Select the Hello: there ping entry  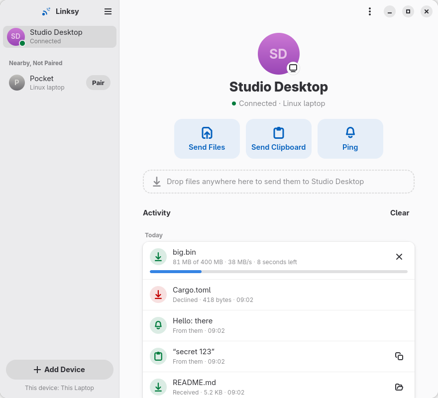point(279,326)
